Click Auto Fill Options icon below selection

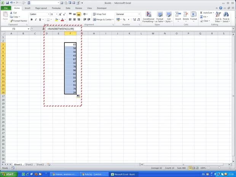tap(78, 96)
